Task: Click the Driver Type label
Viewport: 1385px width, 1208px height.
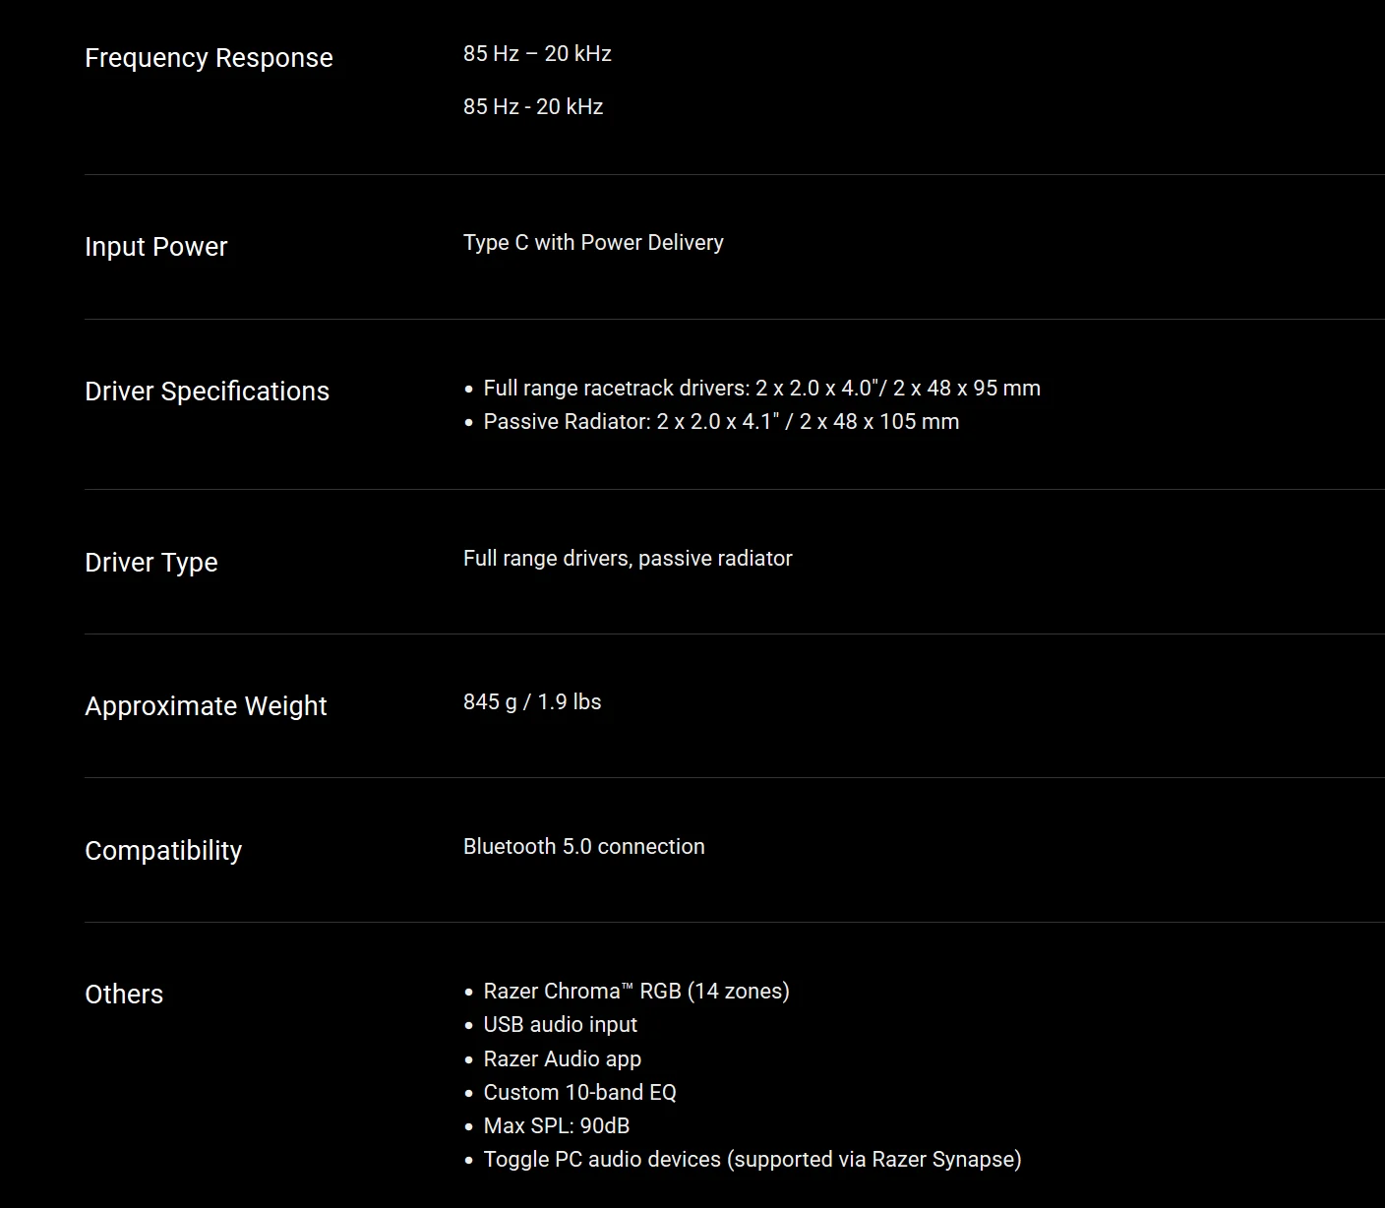Action: tap(151, 563)
